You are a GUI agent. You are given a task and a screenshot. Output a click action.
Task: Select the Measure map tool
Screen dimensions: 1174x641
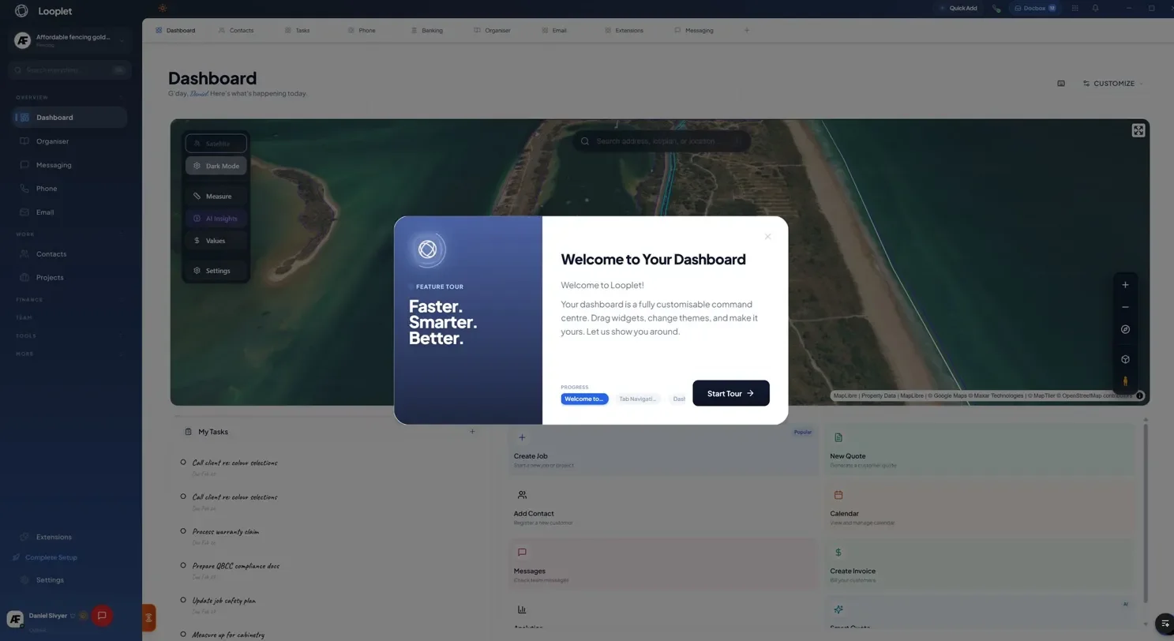(x=216, y=196)
